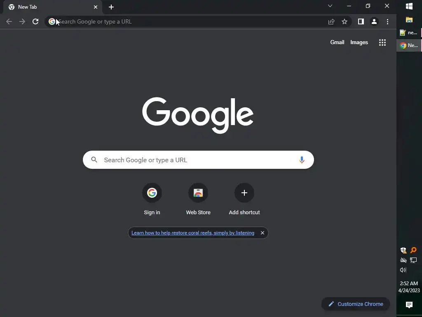Open the Google apps grid
This screenshot has width=422, height=317.
click(382, 43)
